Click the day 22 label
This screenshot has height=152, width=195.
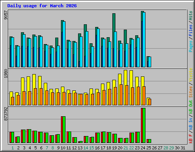click(x=131, y=148)
